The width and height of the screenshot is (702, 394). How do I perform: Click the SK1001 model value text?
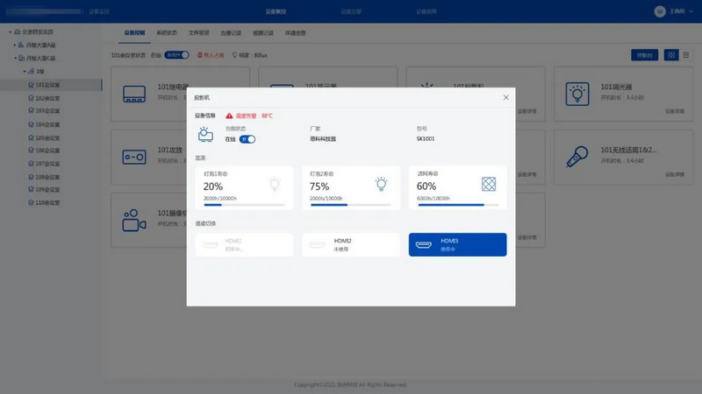pyautogui.click(x=426, y=138)
